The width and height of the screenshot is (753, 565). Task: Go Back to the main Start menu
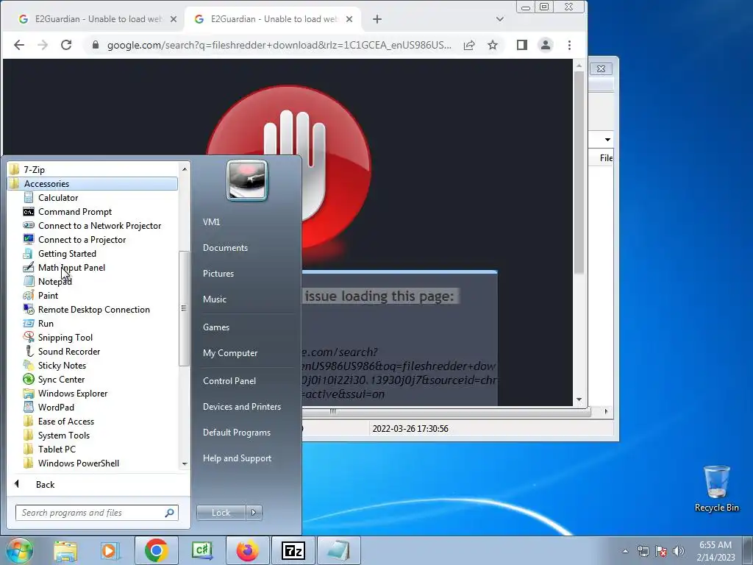(45, 484)
